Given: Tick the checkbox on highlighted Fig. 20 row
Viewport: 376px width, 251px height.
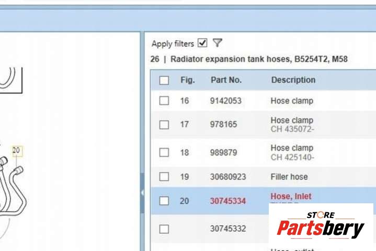Looking at the screenshot, I should 164,201.
